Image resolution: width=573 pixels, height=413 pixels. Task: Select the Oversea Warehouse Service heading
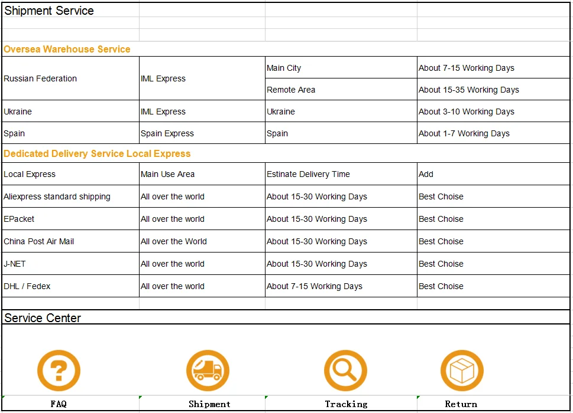point(67,49)
